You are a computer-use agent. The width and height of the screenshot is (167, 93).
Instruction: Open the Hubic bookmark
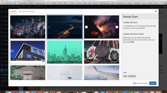(x=144, y=3)
